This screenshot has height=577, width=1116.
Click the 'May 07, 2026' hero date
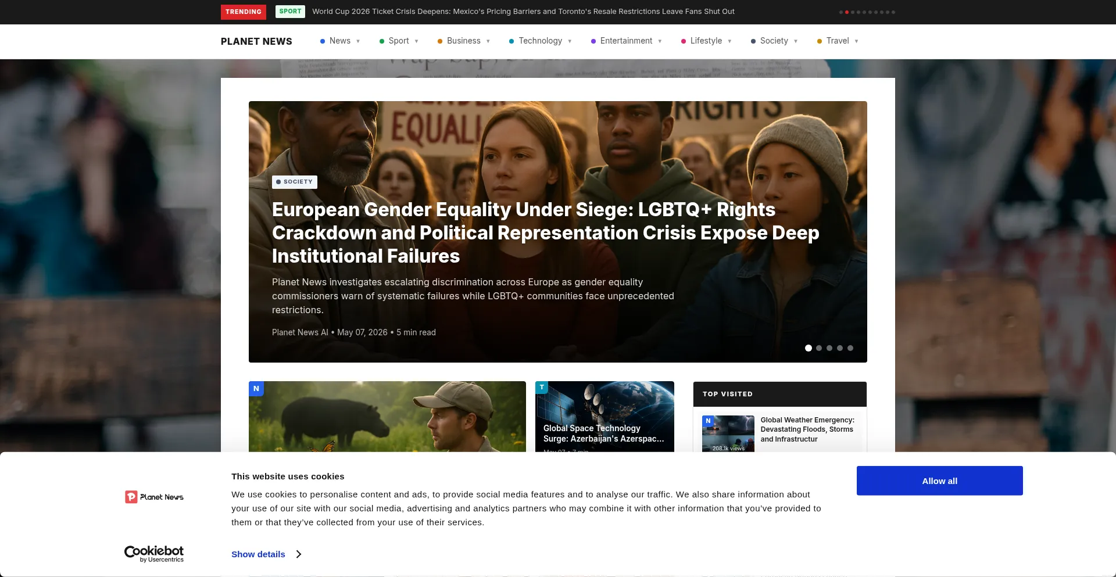click(x=362, y=332)
